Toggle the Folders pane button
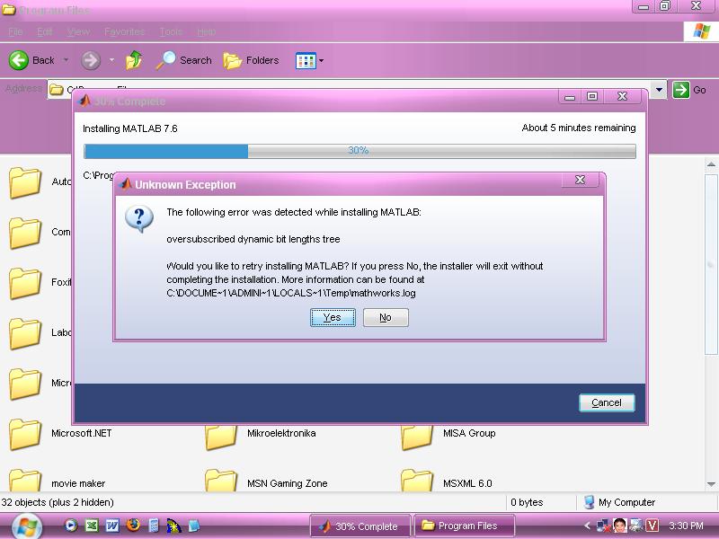This screenshot has width=719, height=539. [251, 60]
